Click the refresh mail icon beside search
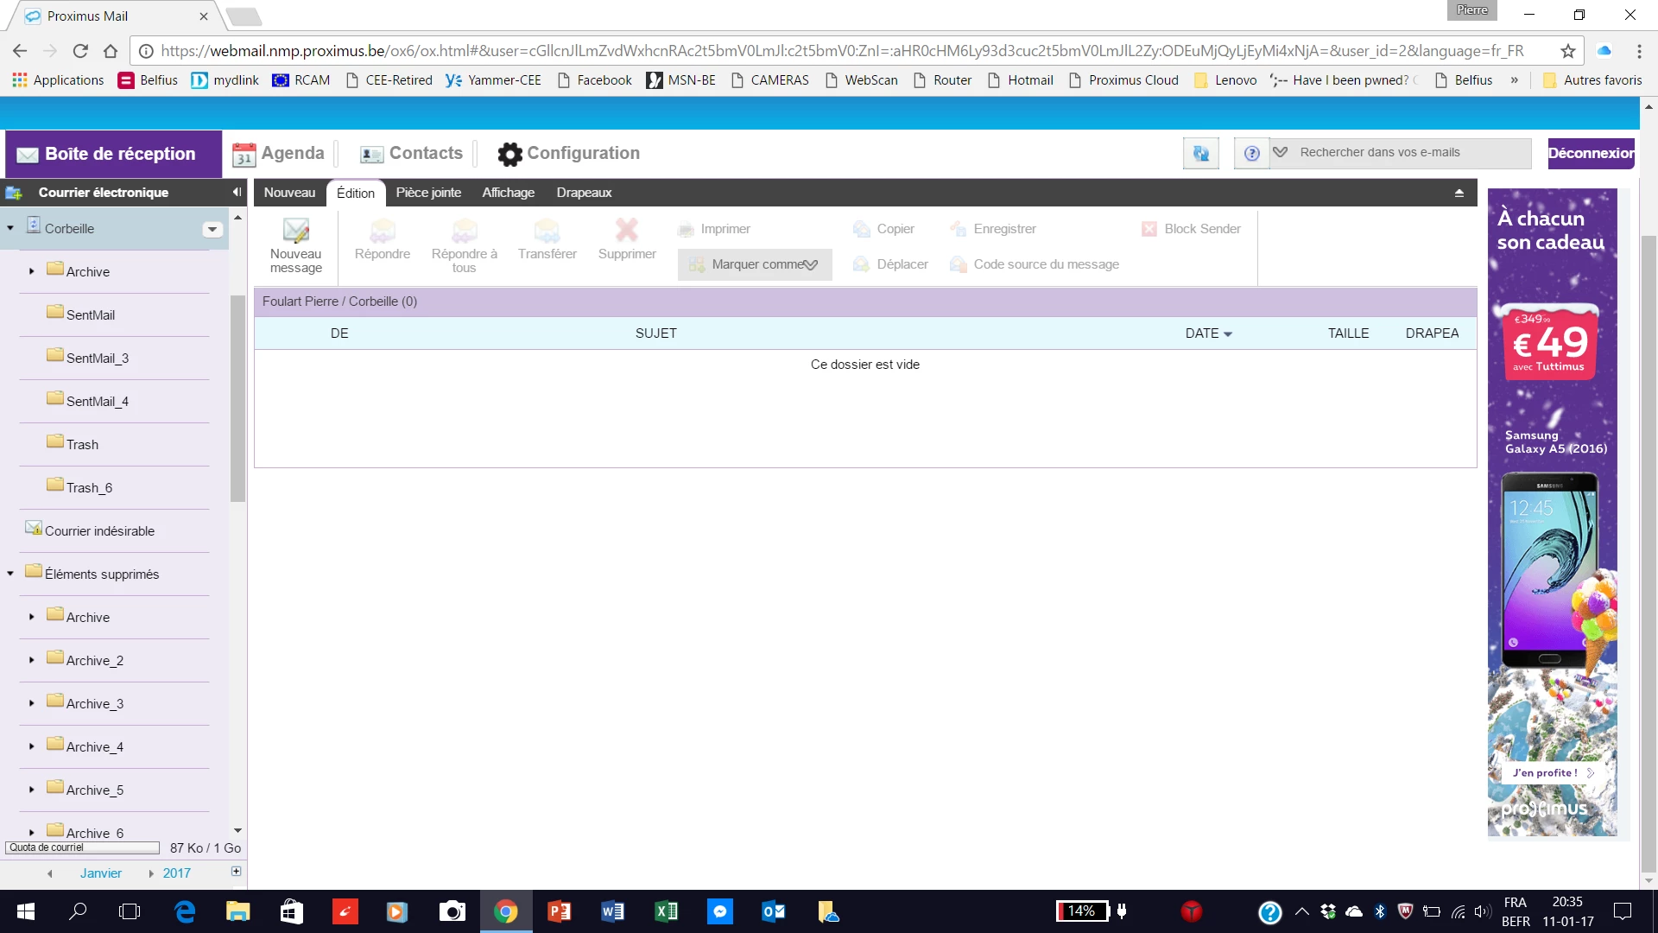The width and height of the screenshot is (1658, 933). coord(1200,154)
